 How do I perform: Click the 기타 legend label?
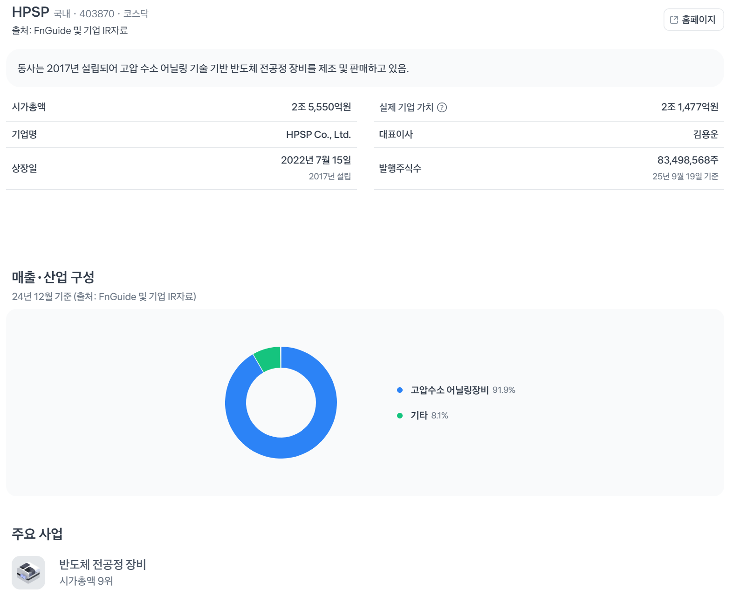419,416
